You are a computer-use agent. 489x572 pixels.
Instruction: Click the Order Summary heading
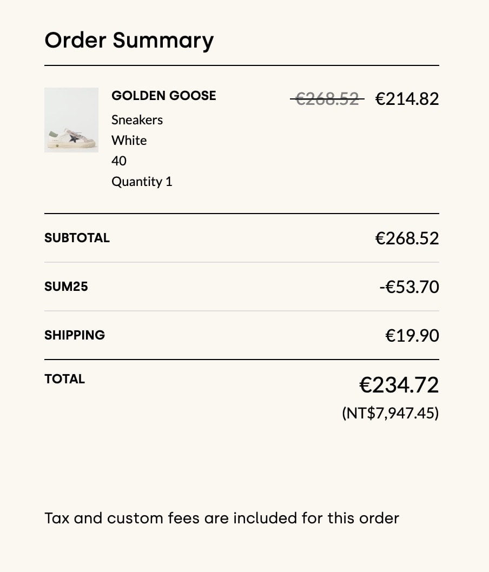pos(129,41)
